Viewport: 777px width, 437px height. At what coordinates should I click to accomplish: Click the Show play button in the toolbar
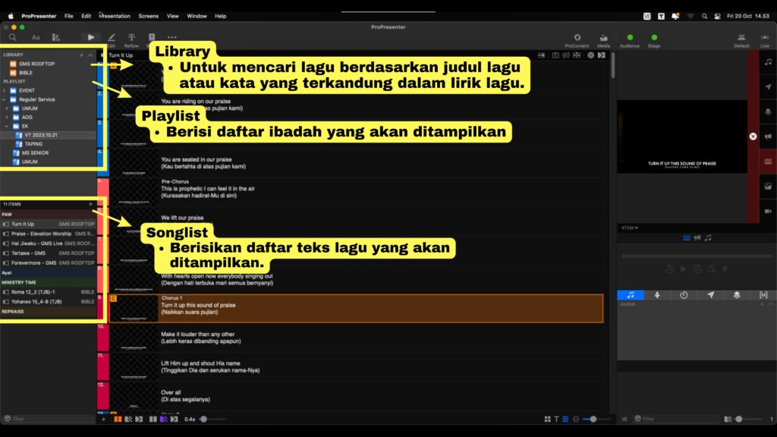click(91, 37)
